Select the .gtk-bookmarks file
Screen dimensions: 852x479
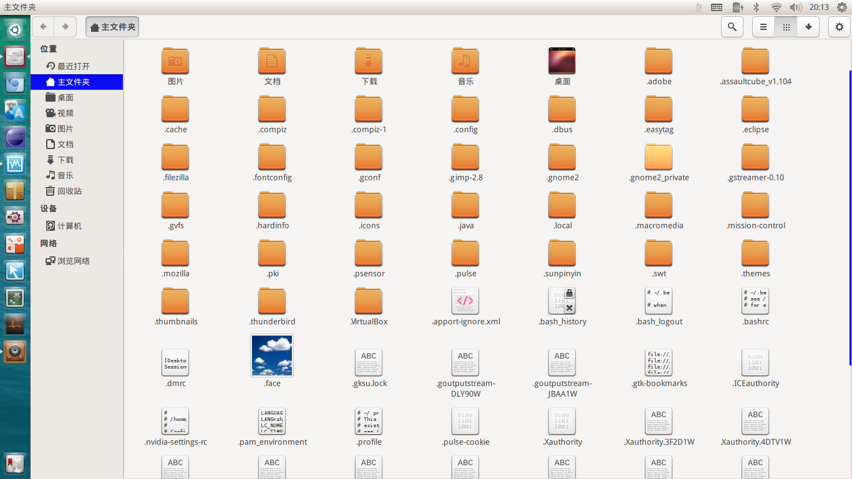(659, 363)
